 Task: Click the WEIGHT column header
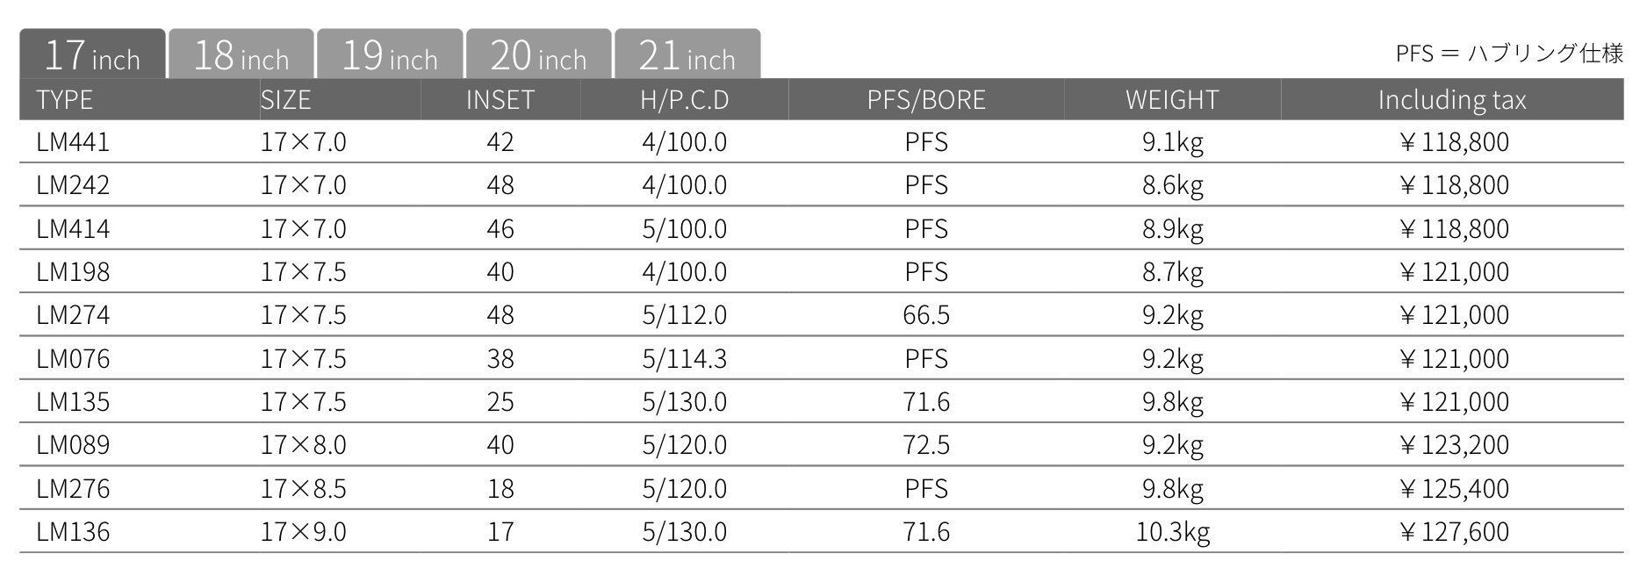click(1173, 99)
